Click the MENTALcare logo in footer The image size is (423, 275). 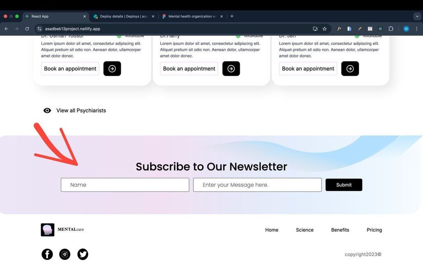[x=62, y=230]
